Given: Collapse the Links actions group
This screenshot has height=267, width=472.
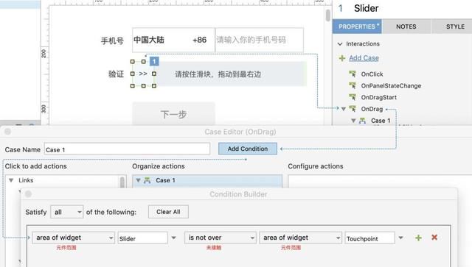Looking at the screenshot, I should click(x=11, y=180).
